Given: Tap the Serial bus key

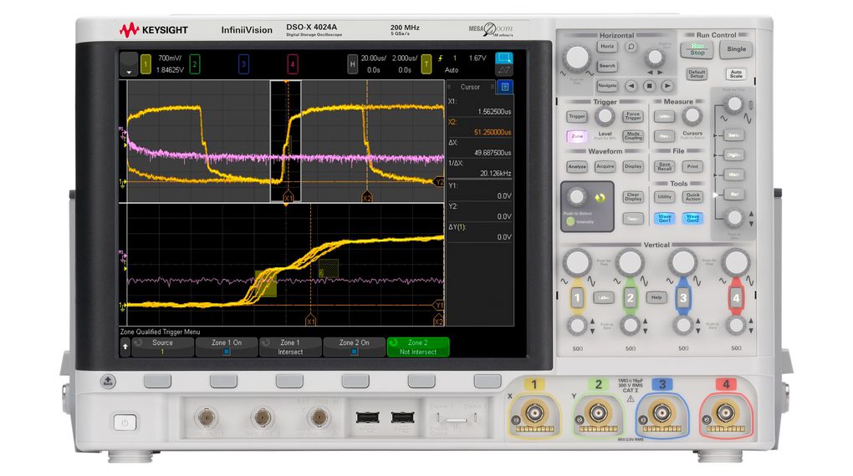Looking at the screenshot, I should [733, 134].
